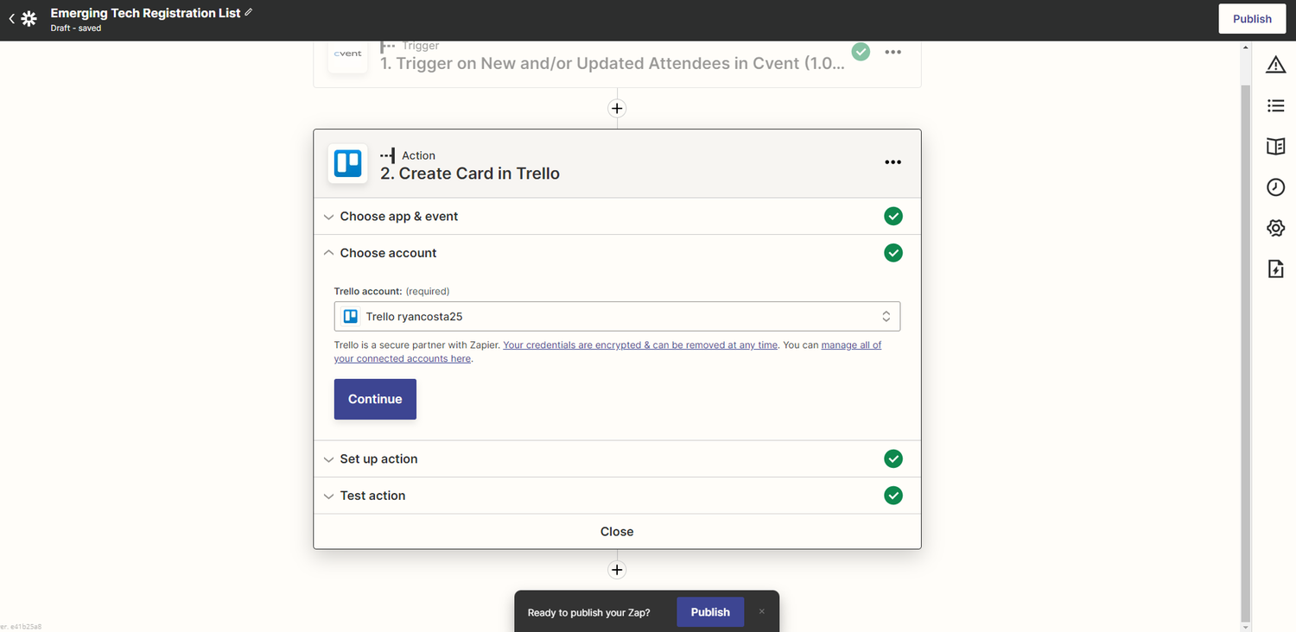Open trigger step options via three-dot menu

click(x=893, y=52)
